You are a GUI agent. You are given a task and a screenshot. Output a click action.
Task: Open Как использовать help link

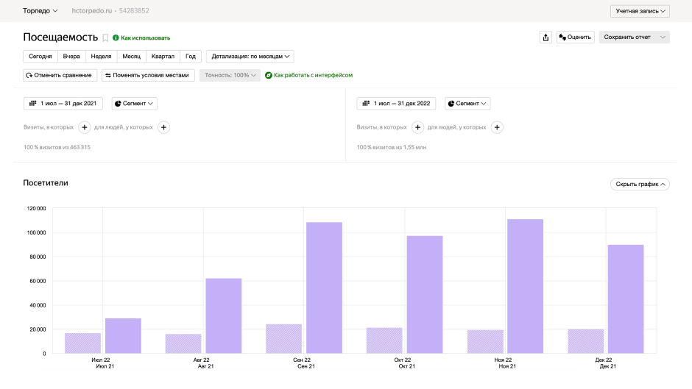[x=145, y=38]
